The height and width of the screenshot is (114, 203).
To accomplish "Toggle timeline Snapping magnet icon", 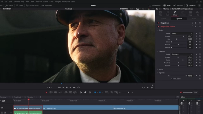I will click(81, 92).
